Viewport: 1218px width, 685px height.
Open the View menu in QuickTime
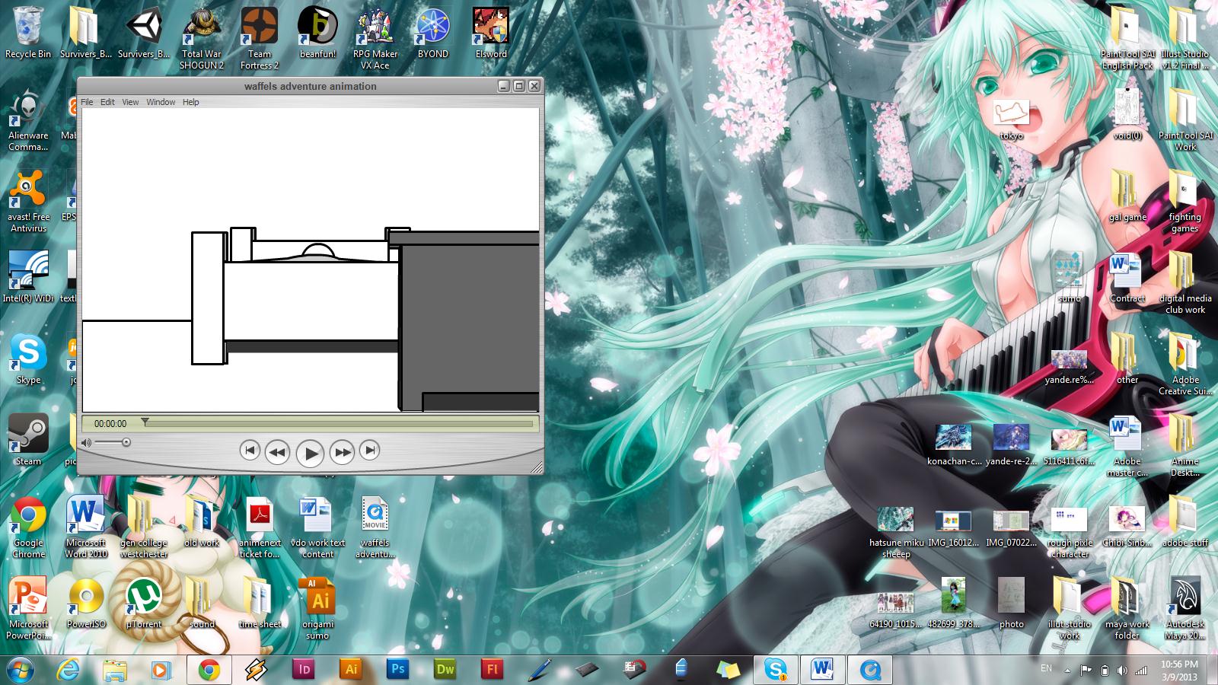(x=130, y=102)
